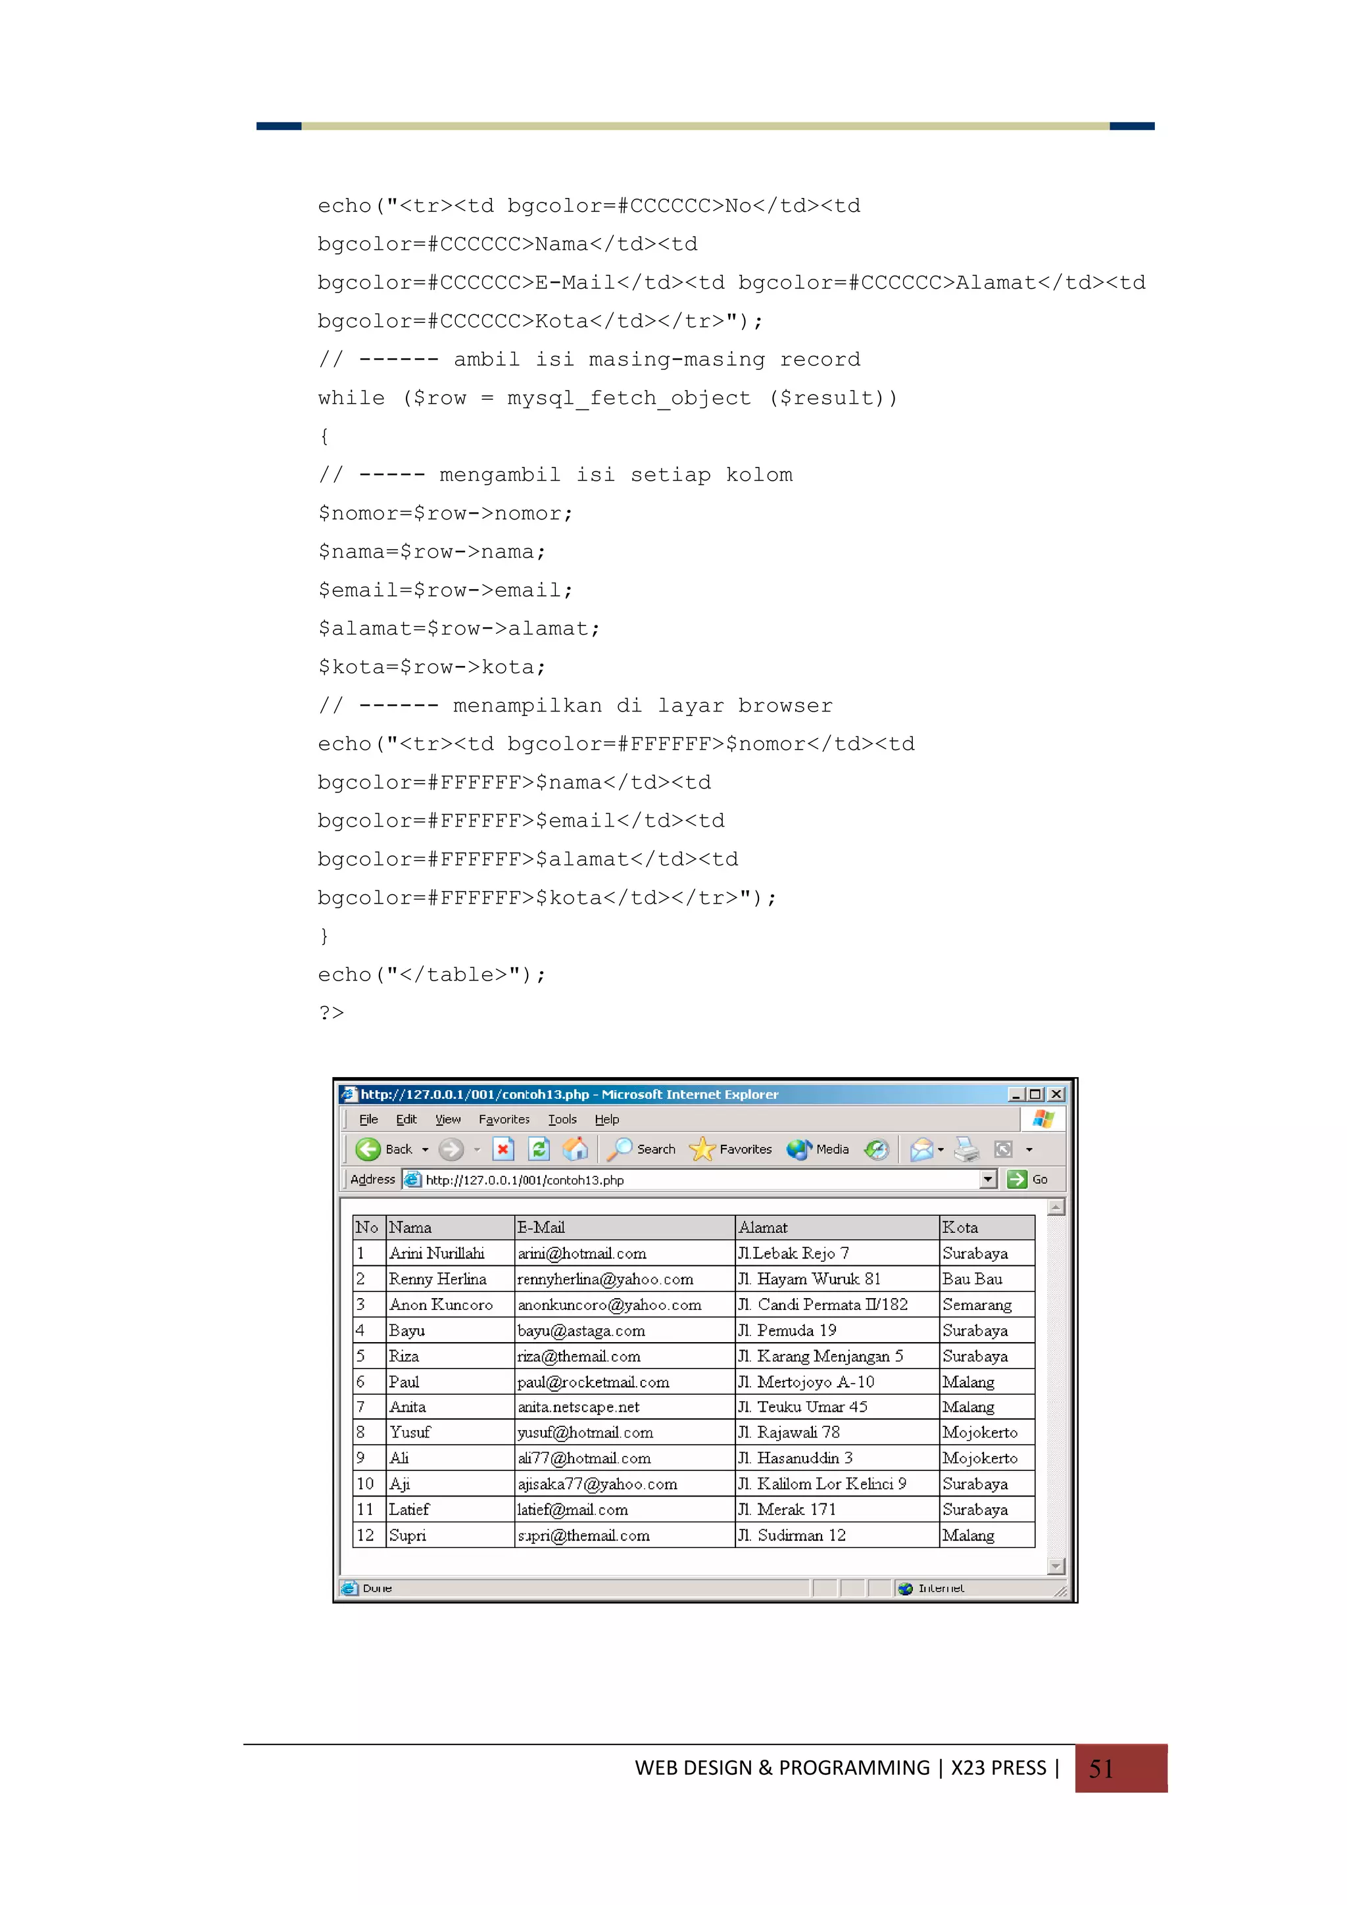Click the page icon in the address bar
This screenshot has height=1905, width=1347.
(412, 1179)
